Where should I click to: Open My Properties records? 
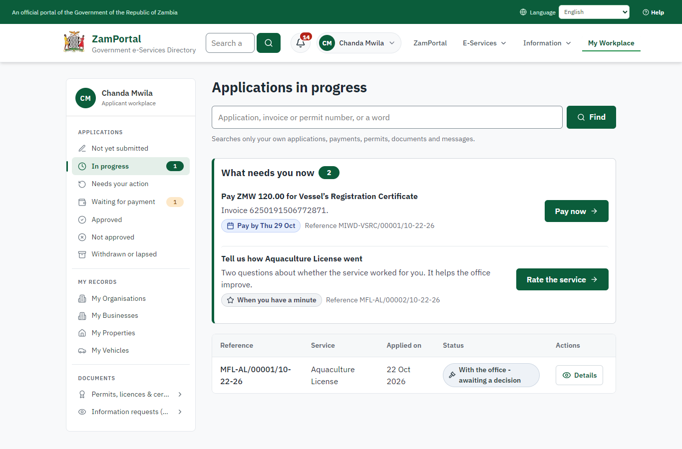click(x=131, y=333)
